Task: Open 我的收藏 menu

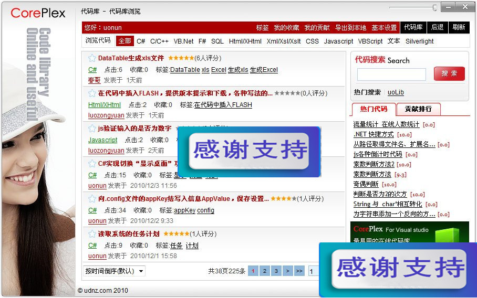Action: coord(286,28)
